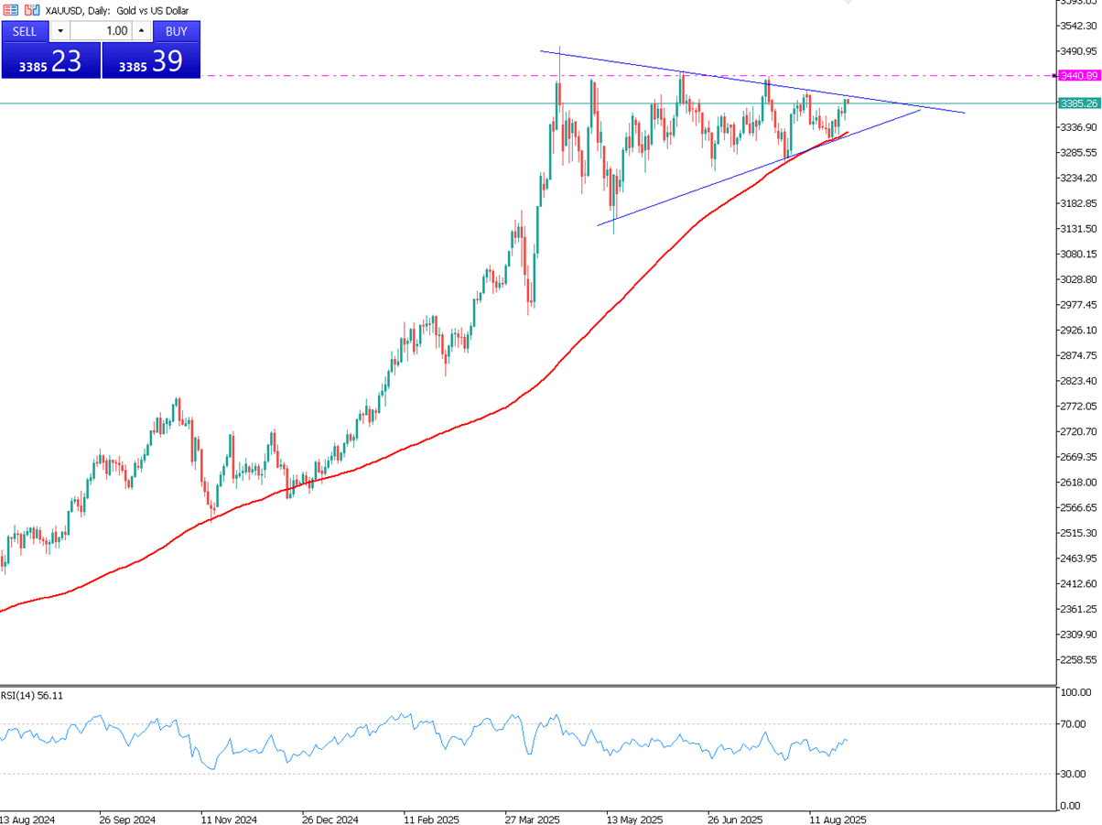Click the 1.00 volume input field
Image resolution: width=1102 pixels, height=825 pixels.
tap(101, 31)
